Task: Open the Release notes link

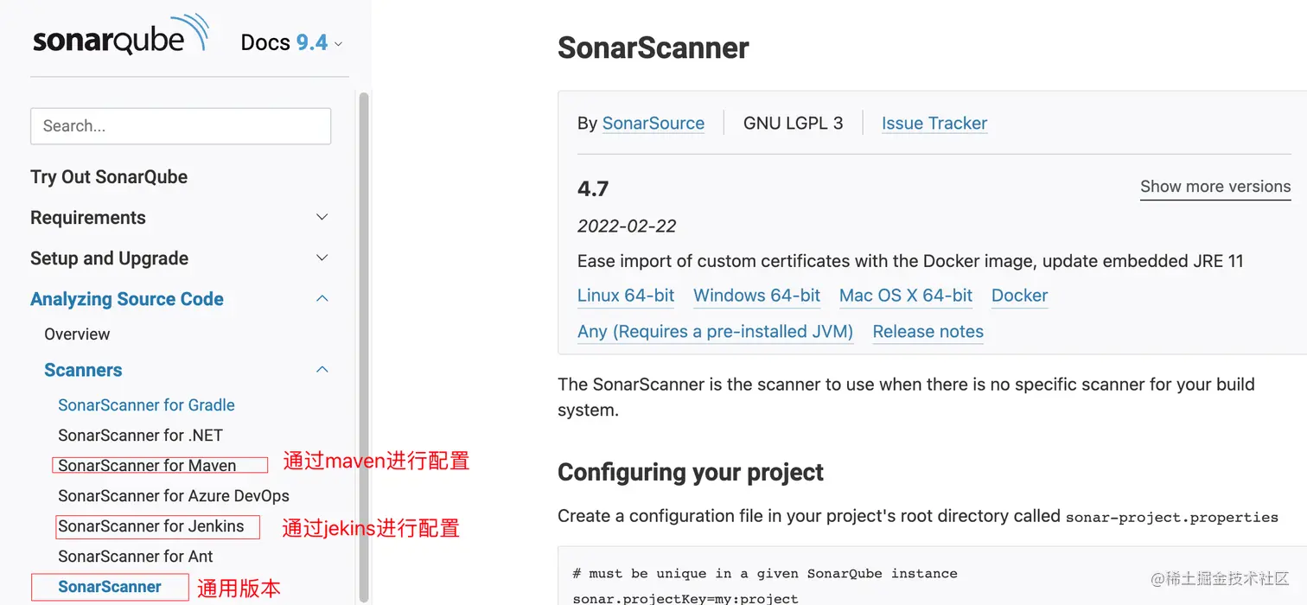Action: (x=928, y=332)
